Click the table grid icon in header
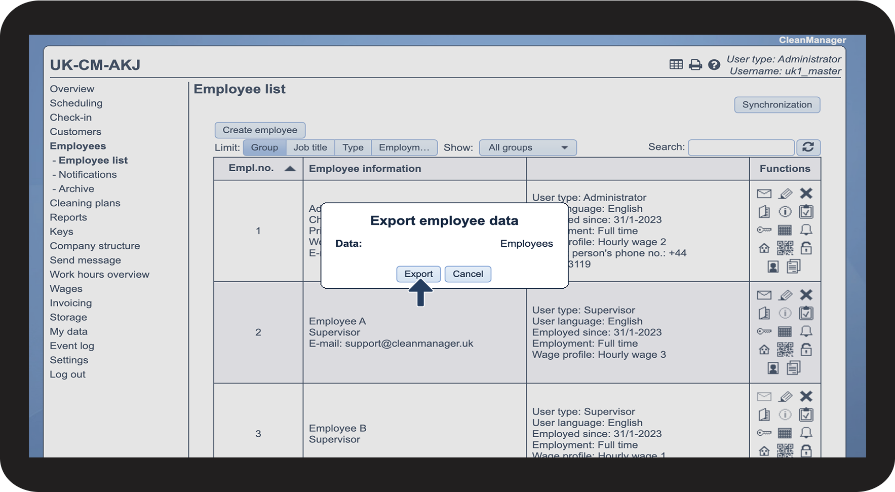Image resolution: width=895 pixels, height=492 pixels. (x=676, y=64)
